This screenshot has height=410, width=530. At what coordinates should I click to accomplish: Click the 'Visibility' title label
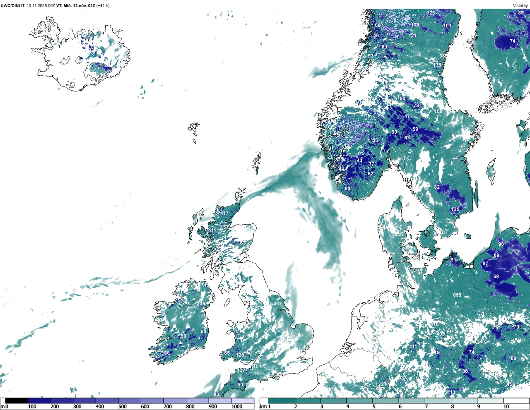click(x=520, y=6)
